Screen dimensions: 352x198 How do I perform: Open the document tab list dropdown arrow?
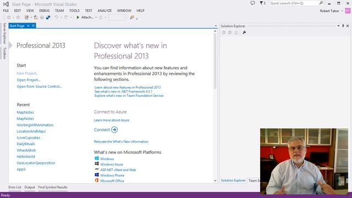pos(216,26)
